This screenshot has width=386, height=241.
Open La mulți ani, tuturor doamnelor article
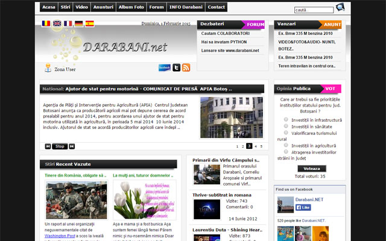click(143, 175)
